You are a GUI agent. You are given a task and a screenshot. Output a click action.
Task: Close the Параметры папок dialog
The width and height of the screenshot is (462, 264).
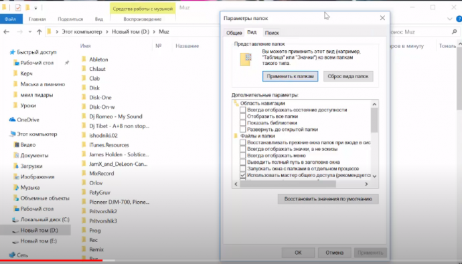tap(382, 18)
